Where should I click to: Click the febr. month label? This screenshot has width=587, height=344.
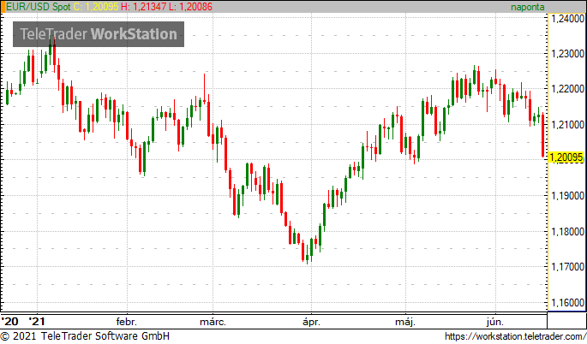[x=127, y=322]
